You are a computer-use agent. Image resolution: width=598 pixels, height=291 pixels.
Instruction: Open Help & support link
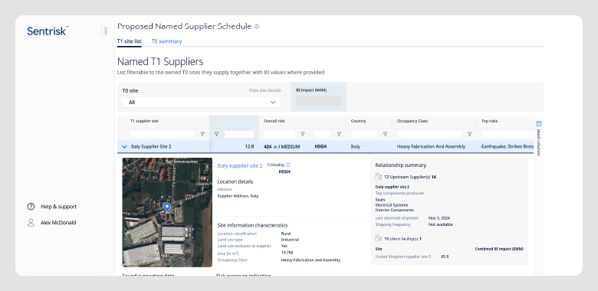point(59,207)
